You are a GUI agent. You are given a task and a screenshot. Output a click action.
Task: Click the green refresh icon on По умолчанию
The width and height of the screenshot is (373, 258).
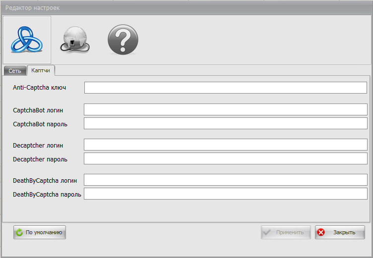click(x=19, y=232)
